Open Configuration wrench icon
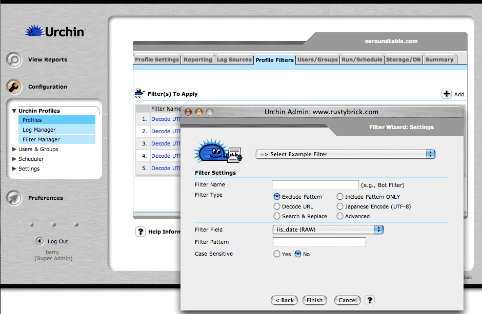 coord(14,87)
